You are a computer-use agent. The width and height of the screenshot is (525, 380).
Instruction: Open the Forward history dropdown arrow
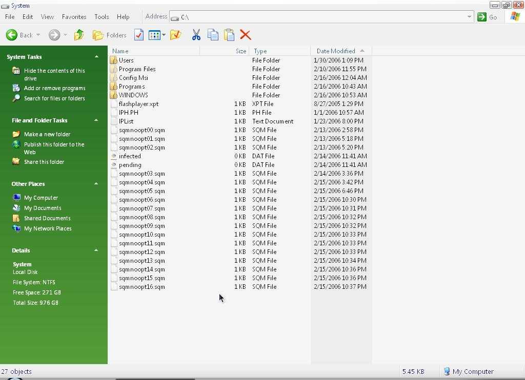pos(65,35)
